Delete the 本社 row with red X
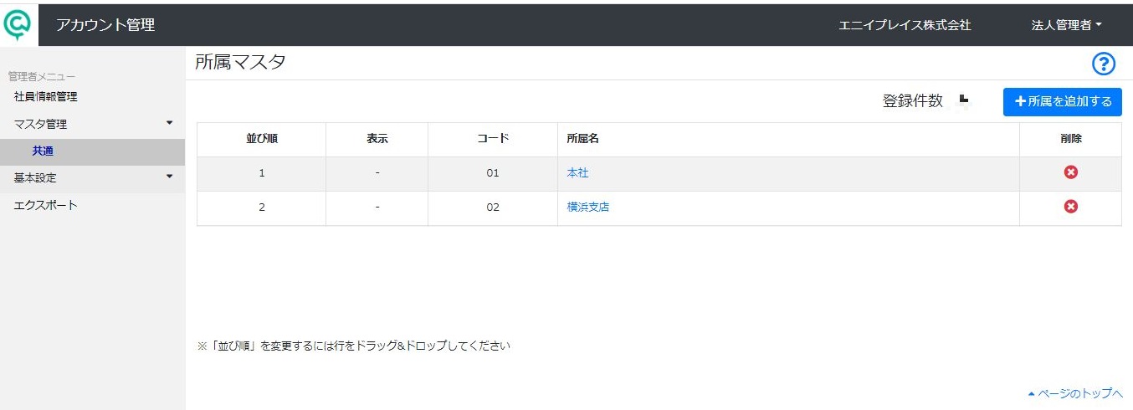Viewport: 1133px width, 410px height. coord(1070,172)
